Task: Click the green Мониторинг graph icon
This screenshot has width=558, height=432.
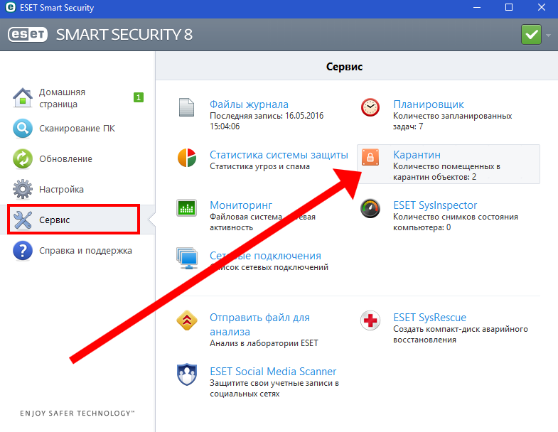Action: [186, 209]
